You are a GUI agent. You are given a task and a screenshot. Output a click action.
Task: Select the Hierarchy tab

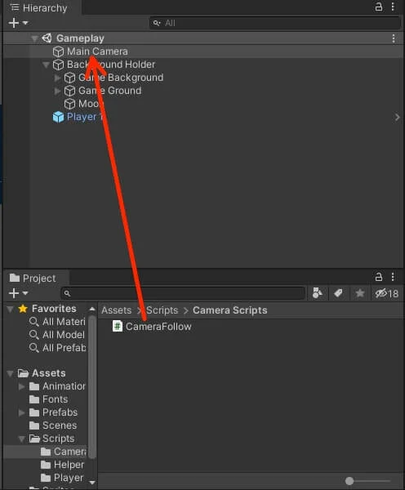tap(38, 8)
